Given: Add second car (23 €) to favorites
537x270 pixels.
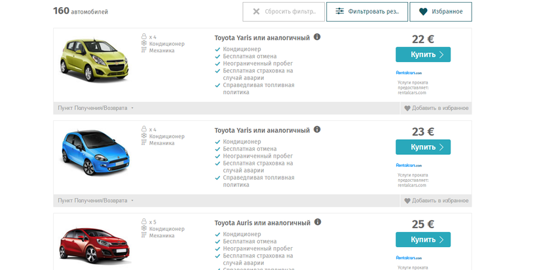Looking at the screenshot, I should click(x=436, y=201).
